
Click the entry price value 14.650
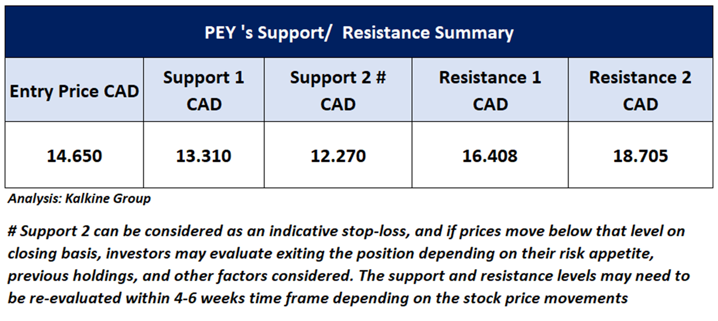(x=74, y=155)
